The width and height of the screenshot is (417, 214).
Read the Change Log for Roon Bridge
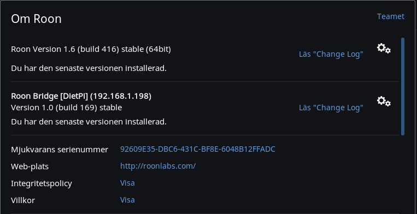tap(331, 108)
